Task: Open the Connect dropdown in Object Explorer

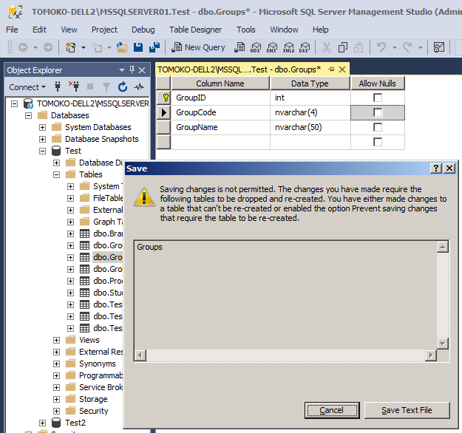Action: [27, 86]
